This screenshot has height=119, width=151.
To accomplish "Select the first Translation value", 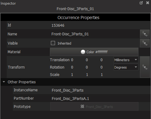I will pos(72,60).
